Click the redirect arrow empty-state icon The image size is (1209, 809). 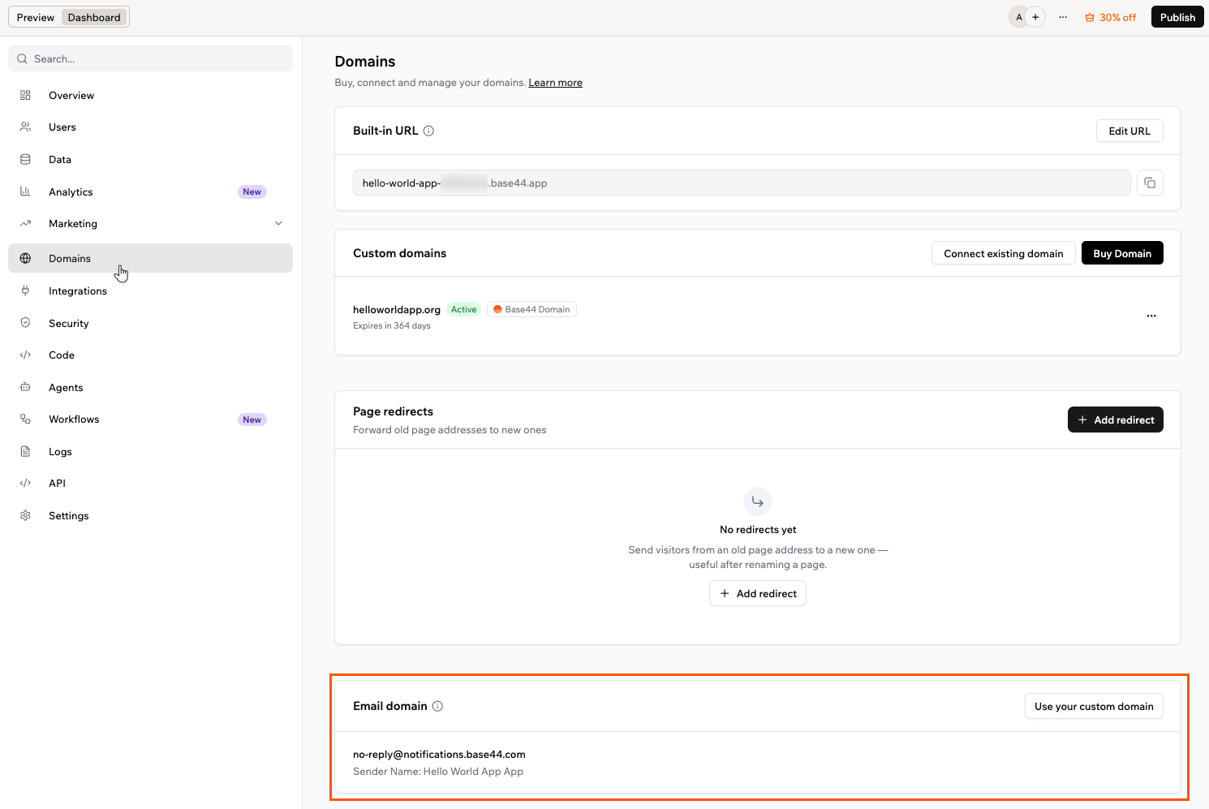757,501
